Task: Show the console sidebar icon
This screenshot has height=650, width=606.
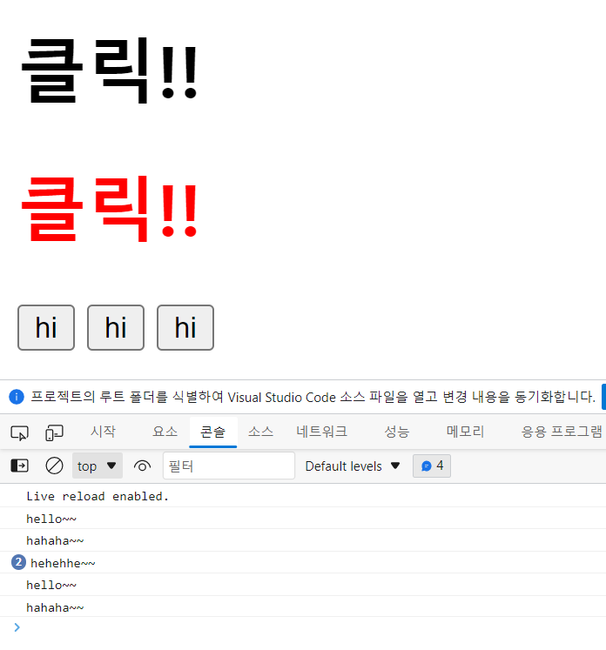Action: click(19, 466)
